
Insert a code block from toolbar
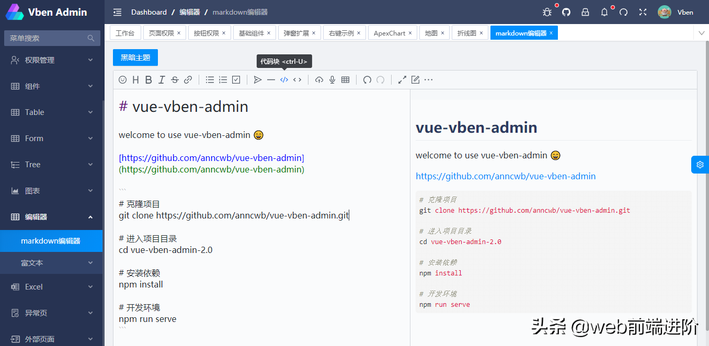pyautogui.click(x=284, y=80)
